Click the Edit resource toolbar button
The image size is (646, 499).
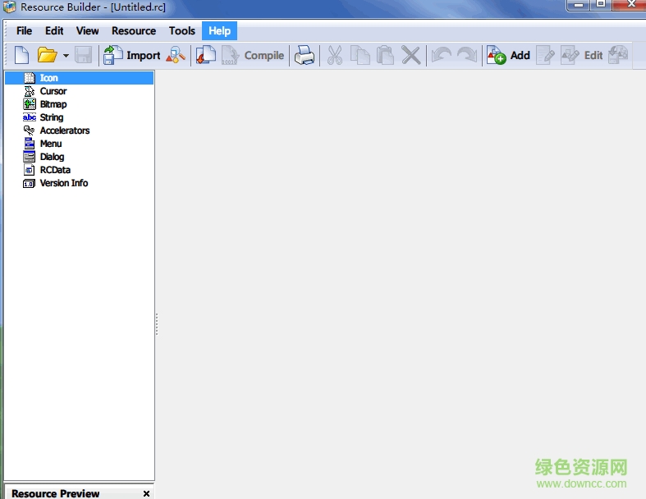[x=582, y=55]
